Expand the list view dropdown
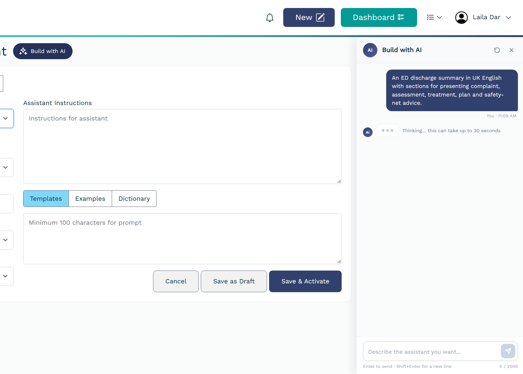Screen dimensions: 523x374 point(434,17)
